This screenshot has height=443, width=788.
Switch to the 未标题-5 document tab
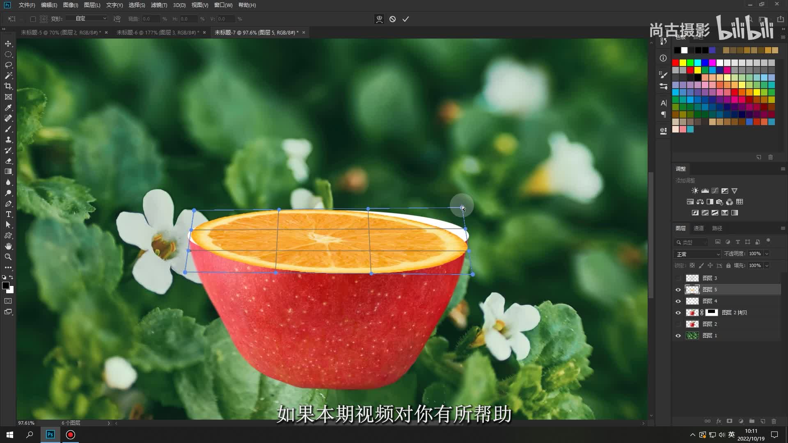point(61,33)
